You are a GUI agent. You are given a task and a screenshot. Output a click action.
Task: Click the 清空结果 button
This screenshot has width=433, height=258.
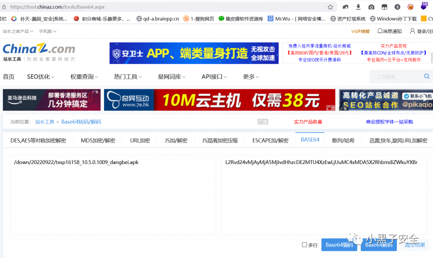[x=415, y=245]
